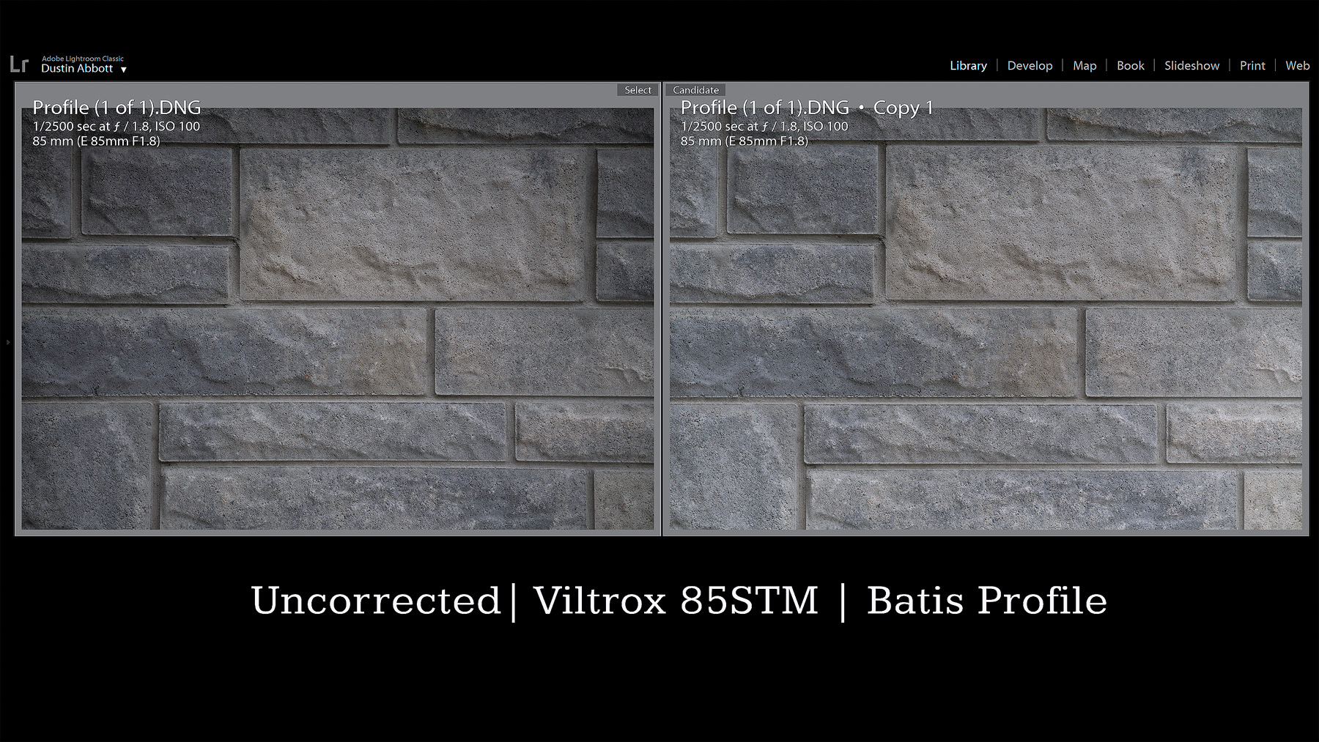Open the identity plate dropdown arrow
The width and height of the screenshot is (1319, 742).
[x=123, y=70]
